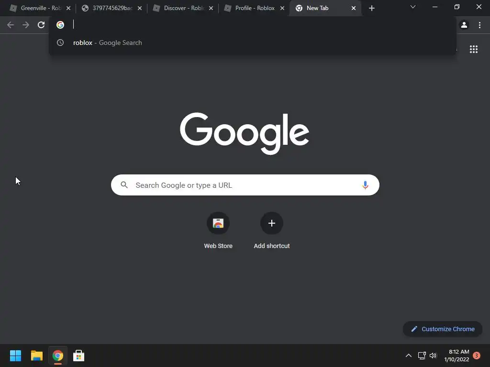
Task: Click the Customize Chrome button
Action: pyautogui.click(x=443, y=329)
